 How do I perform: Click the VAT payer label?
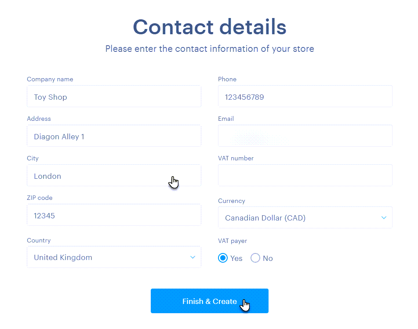(x=233, y=241)
